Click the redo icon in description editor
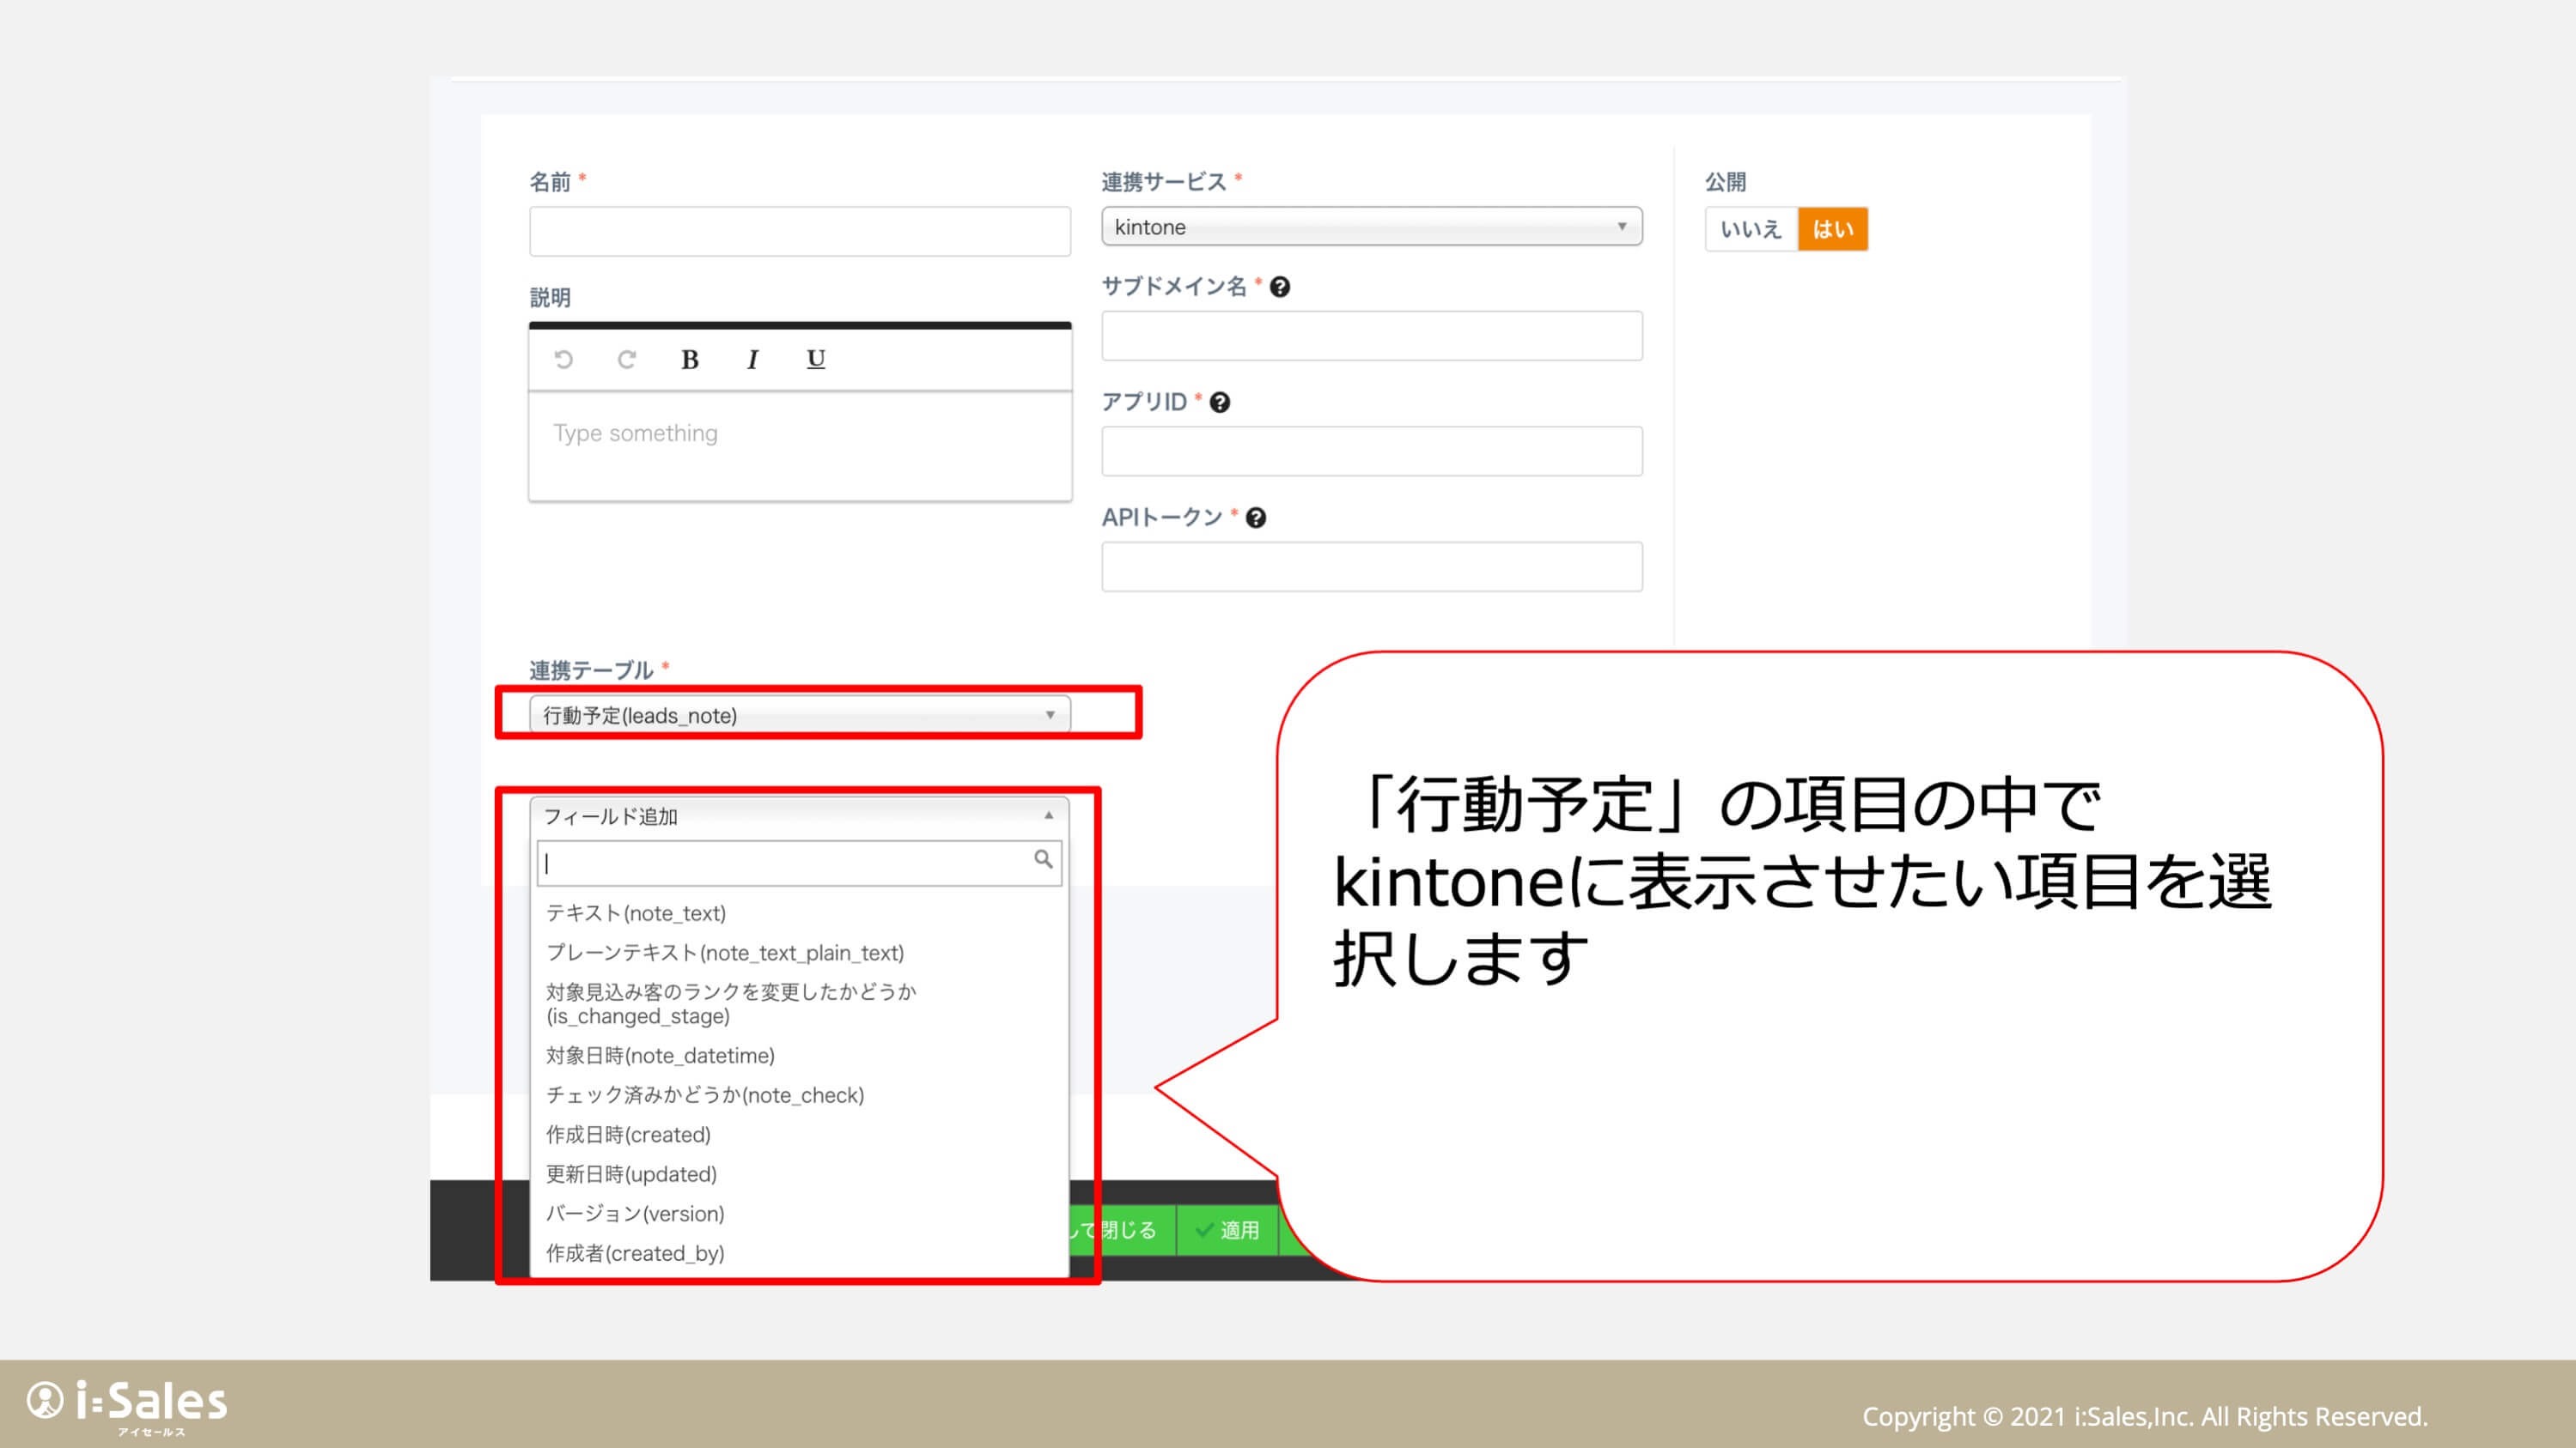This screenshot has width=2576, height=1448. click(627, 360)
